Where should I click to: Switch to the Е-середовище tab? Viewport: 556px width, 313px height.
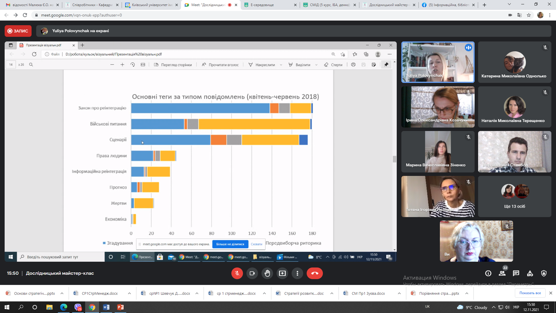(x=262, y=5)
